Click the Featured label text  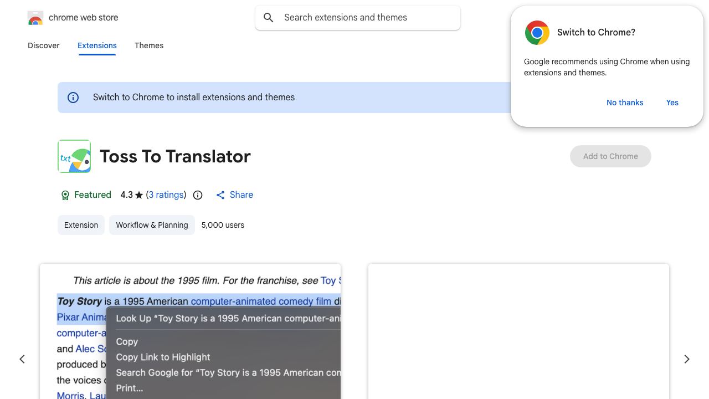click(x=93, y=195)
